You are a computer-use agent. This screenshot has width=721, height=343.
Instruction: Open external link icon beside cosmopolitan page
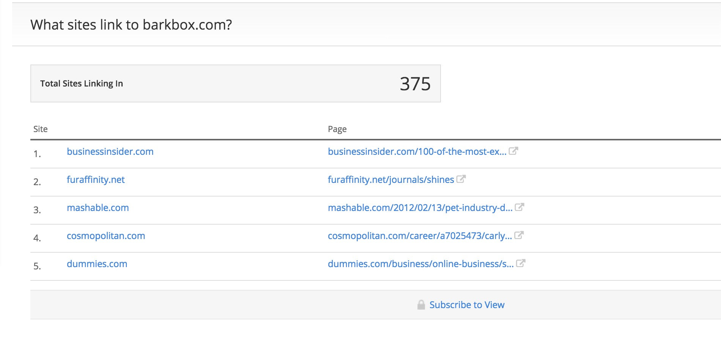click(x=519, y=235)
